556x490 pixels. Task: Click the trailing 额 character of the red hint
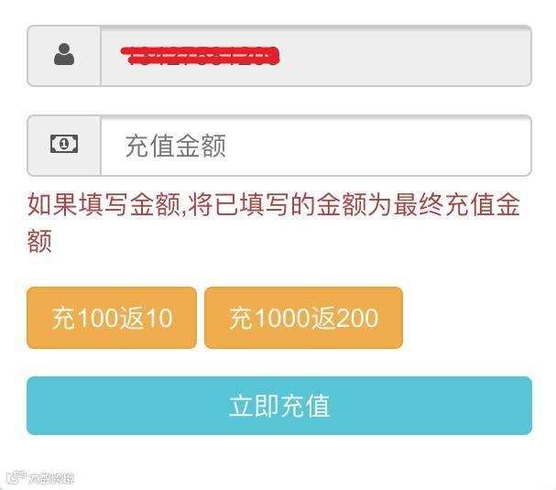pyautogui.click(x=39, y=241)
